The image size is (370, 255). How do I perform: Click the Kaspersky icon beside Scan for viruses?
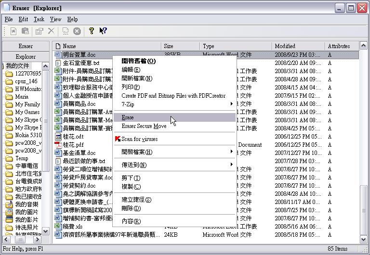(x=118, y=139)
